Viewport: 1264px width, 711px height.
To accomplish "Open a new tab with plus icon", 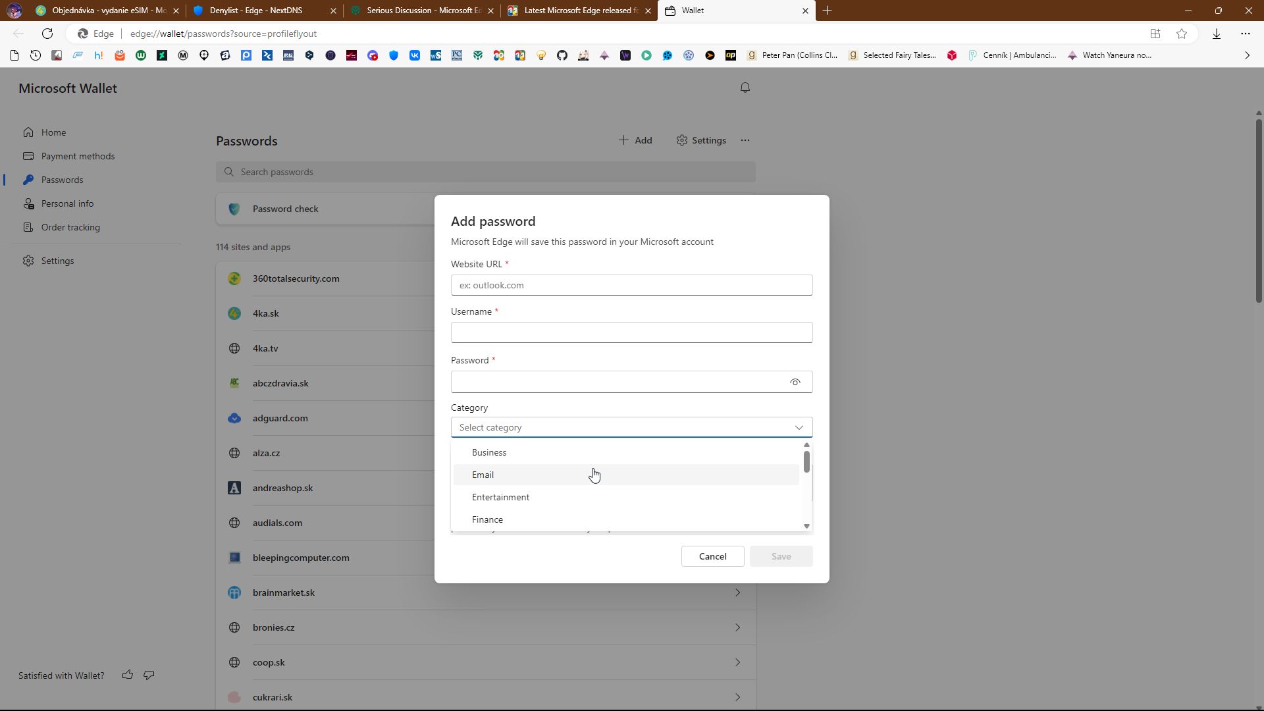I will tap(828, 11).
